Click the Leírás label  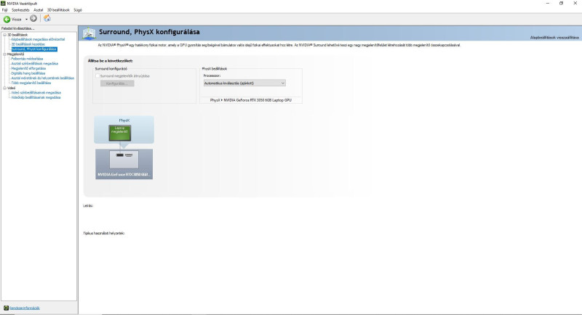[x=88, y=205]
